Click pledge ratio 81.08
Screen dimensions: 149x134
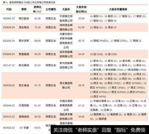coord(38,18)
